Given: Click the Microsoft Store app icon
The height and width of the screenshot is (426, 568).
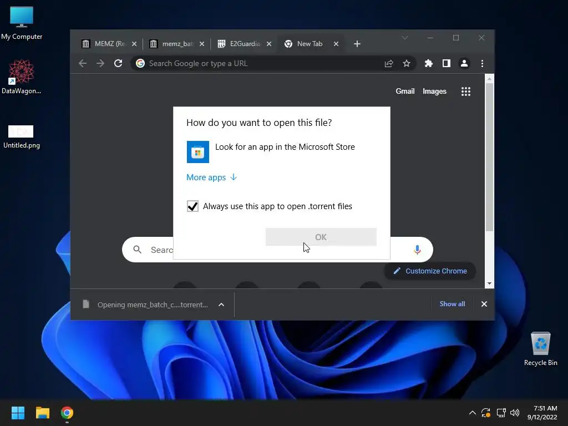Looking at the screenshot, I should (x=198, y=152).
